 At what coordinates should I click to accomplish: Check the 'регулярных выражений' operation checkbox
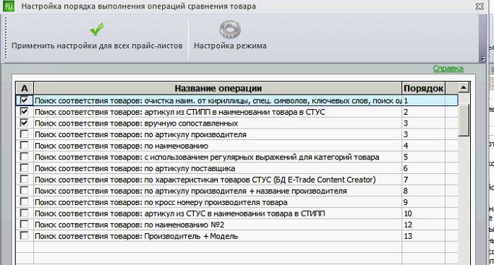pyautogui.click(x=24, y=157)
